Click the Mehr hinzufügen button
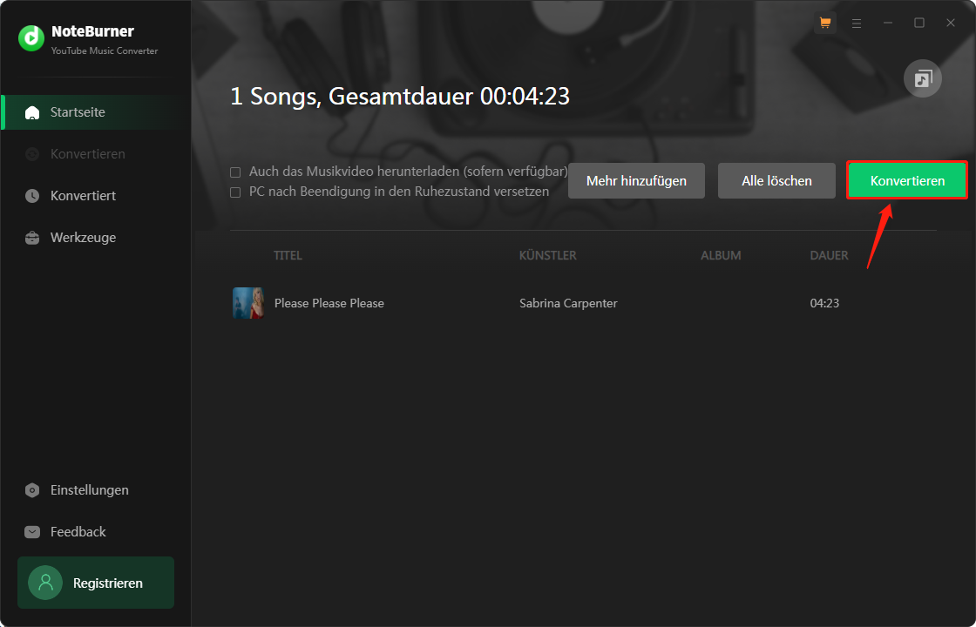This screenshot has width=976, height=627. (636, 181)
